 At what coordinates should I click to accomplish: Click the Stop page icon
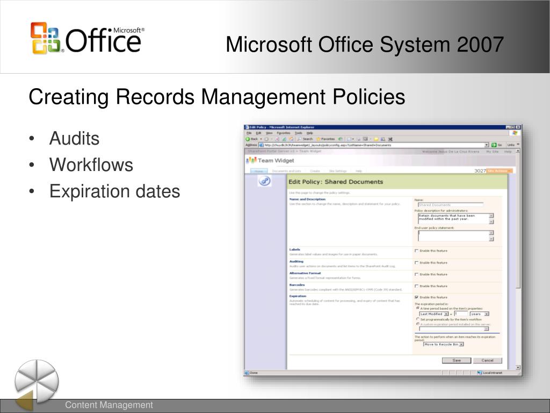[x=277, y=139]
